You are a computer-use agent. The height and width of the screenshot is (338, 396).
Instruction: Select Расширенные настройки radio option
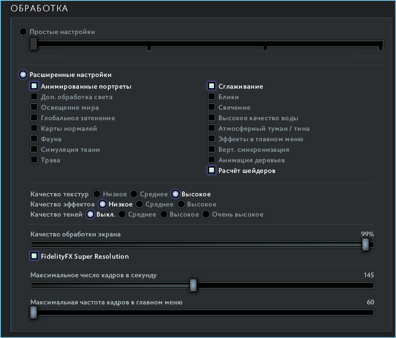(x=23, y=74)
